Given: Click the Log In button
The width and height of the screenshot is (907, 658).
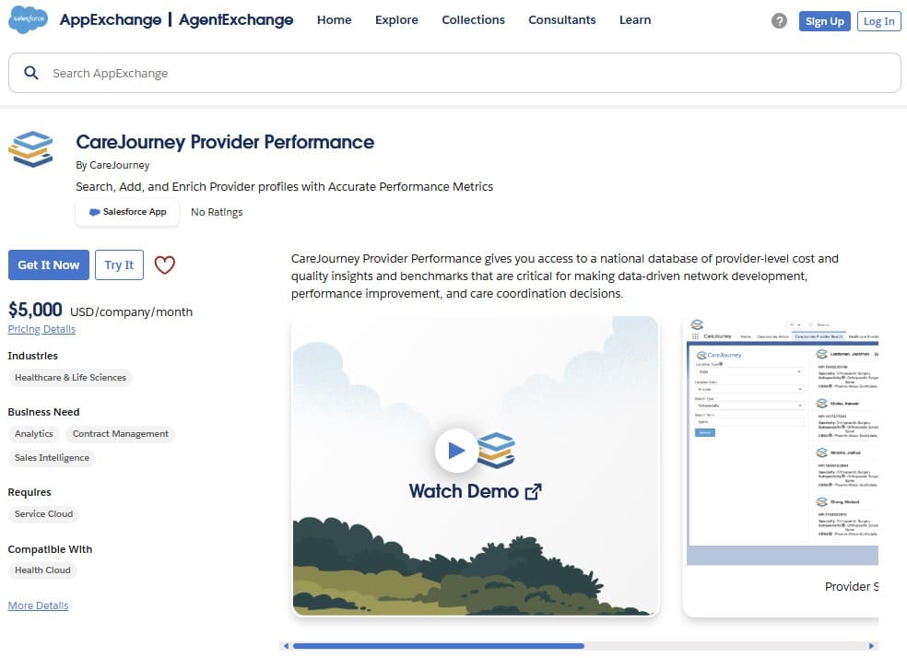Looking at the screenshot, I should (x=878, y=21).
